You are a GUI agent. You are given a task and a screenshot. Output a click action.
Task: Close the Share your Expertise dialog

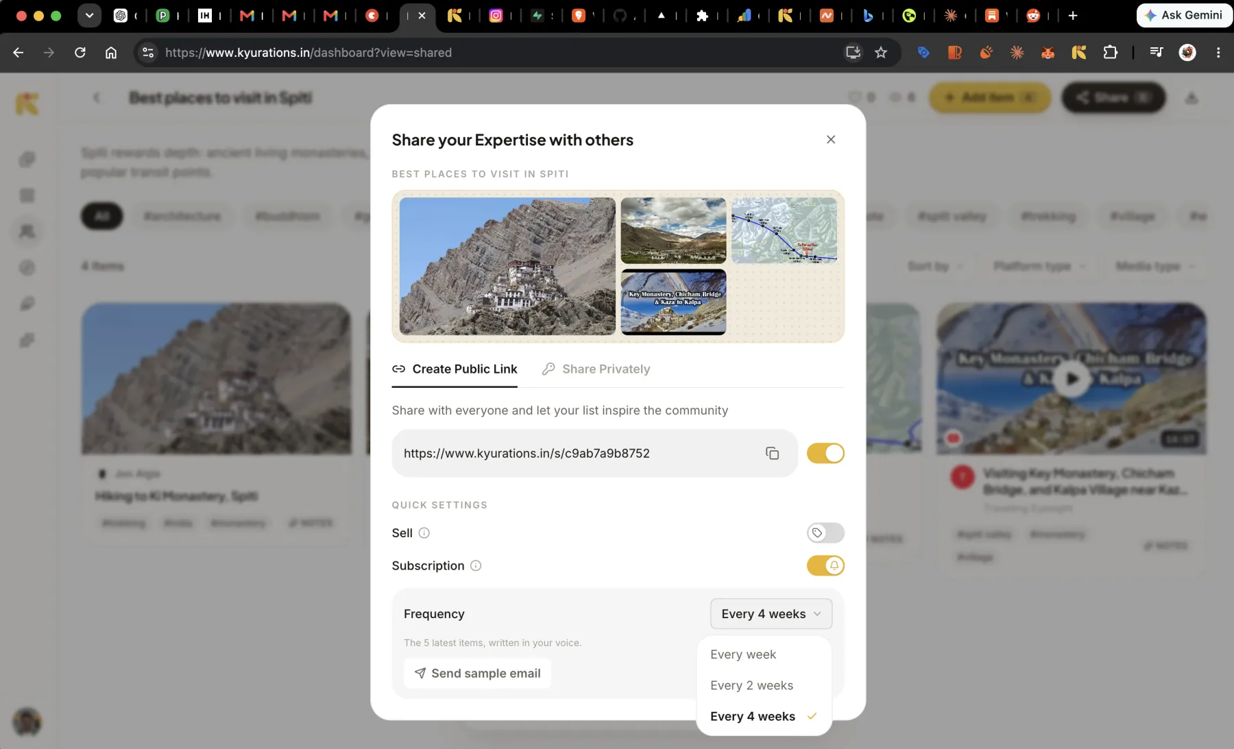tap(831, 140)
